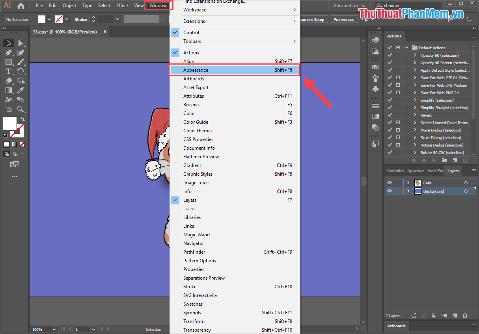Uncheck the Revert action checkmark
The height and width of the screenshot is (334, 479).
click(389, 115)
